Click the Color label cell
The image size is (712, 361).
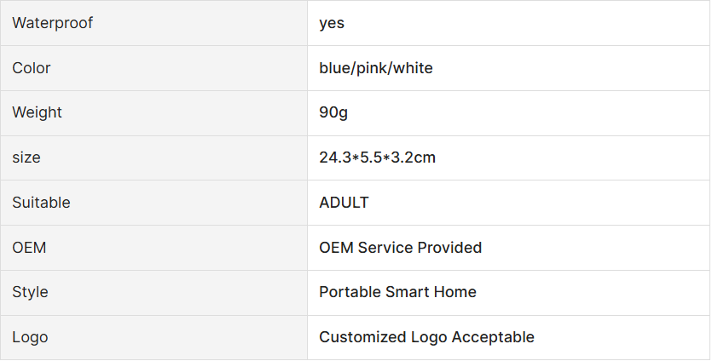(154, 68)
